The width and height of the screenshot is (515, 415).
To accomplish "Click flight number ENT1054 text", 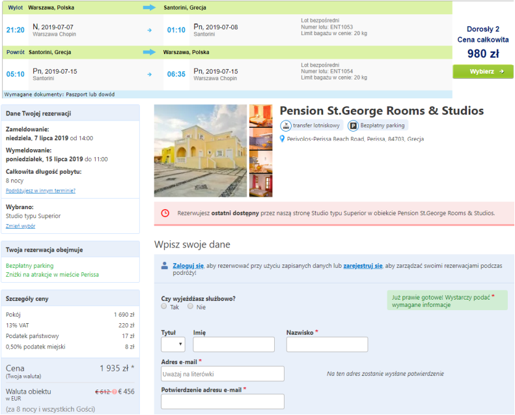I will point(341,71).
